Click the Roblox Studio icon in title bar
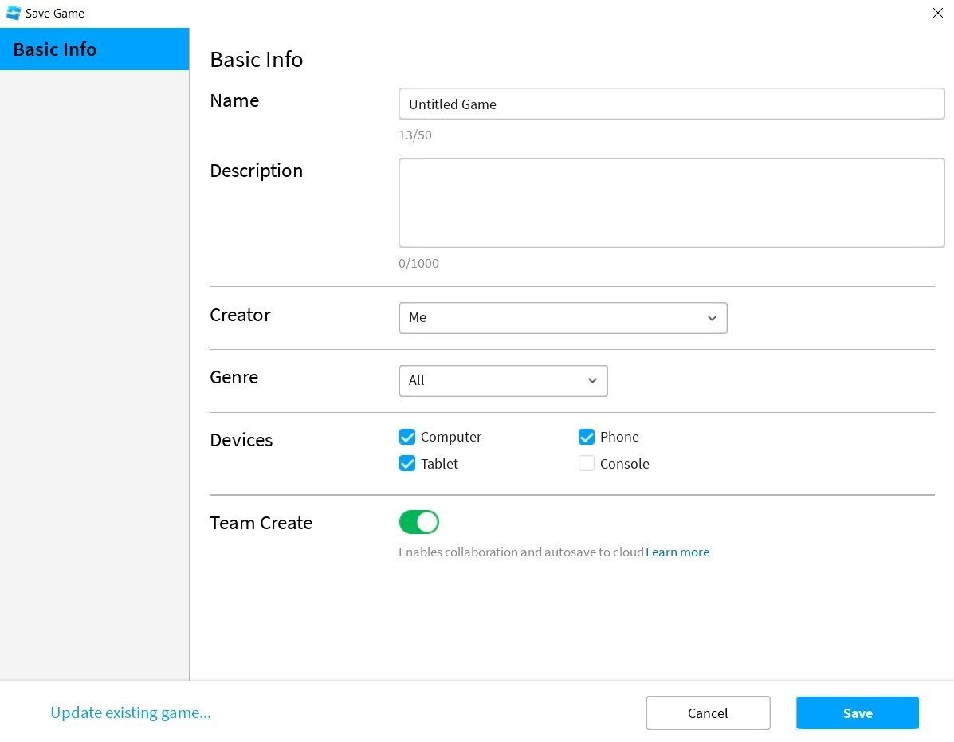Image resolution: width=954 pixels, height=742 pixels. click(14, 13)
